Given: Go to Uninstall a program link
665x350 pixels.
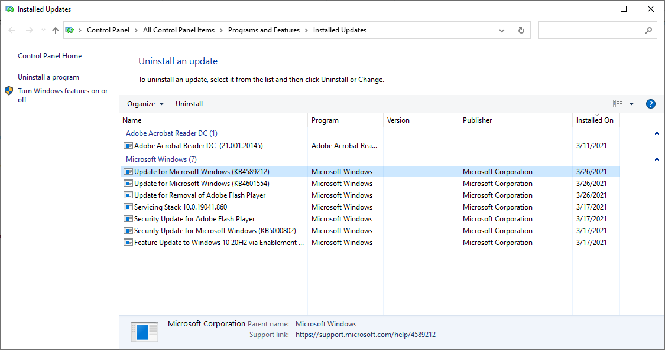Looking at the screenshot, I should point(48,77).
